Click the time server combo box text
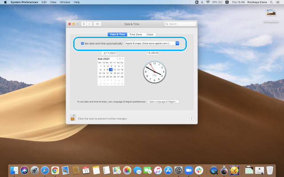 150,43
